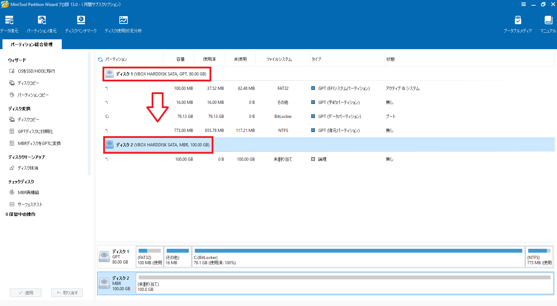Click アクティブ & システム status cell
The width and height of the screenshot is (557, 306).
coord(403,88)
